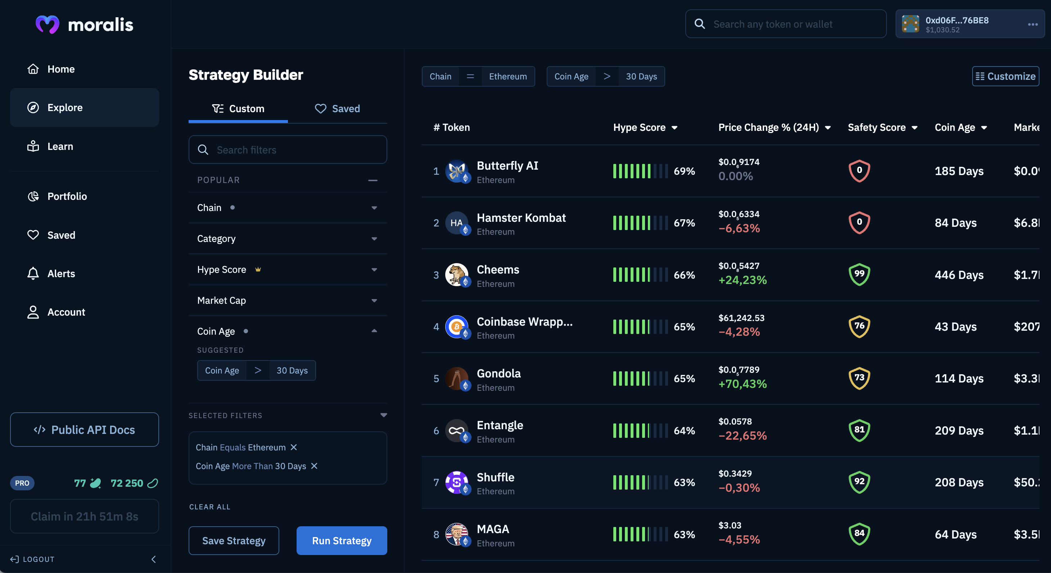Viewport: 1051px width, 573px height.
Task: Click Entangle safety shield showing 81
Action: 859,430
